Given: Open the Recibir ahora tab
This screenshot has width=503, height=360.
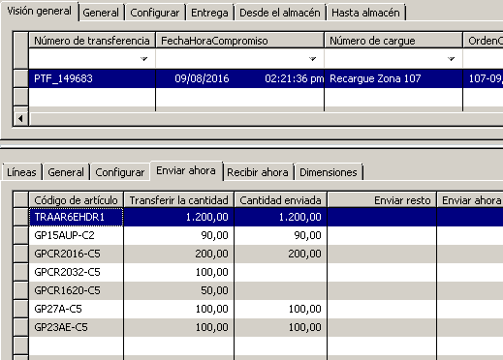Looking at the screenshot, I should [258, 172].
